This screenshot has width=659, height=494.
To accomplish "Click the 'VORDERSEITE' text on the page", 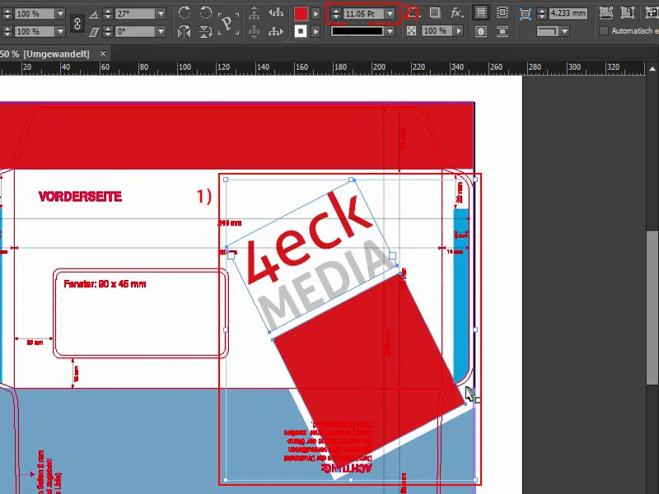I will [80, 197].
